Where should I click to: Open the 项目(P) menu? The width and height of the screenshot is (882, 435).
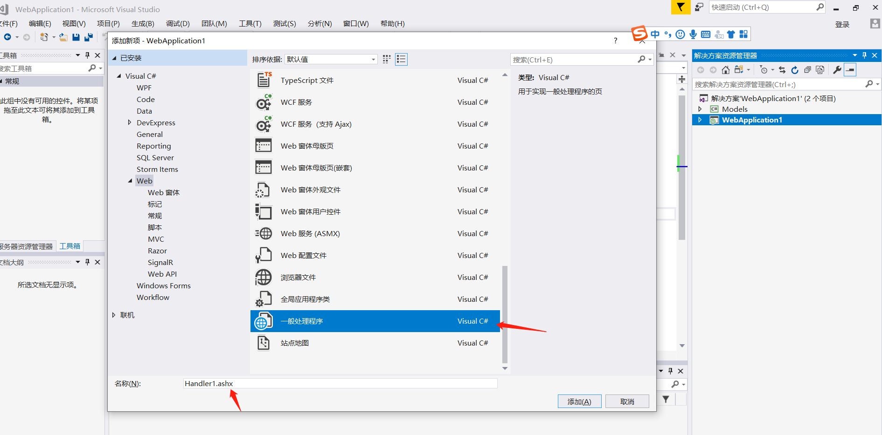point(108,24)
